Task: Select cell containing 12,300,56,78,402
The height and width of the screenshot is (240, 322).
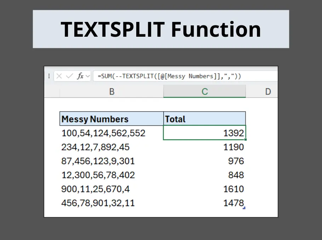Action: point(111,175)
